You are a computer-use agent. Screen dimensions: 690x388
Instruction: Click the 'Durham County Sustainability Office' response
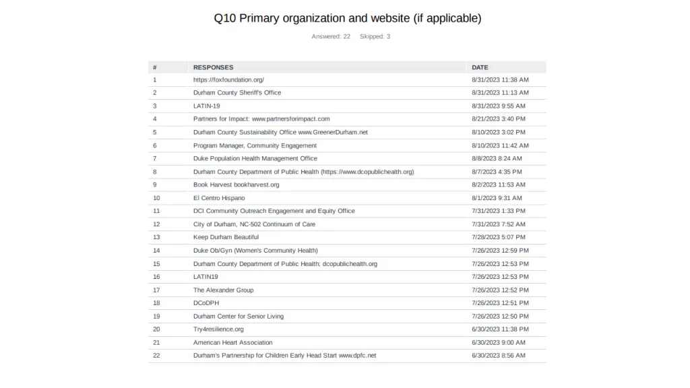280,132
